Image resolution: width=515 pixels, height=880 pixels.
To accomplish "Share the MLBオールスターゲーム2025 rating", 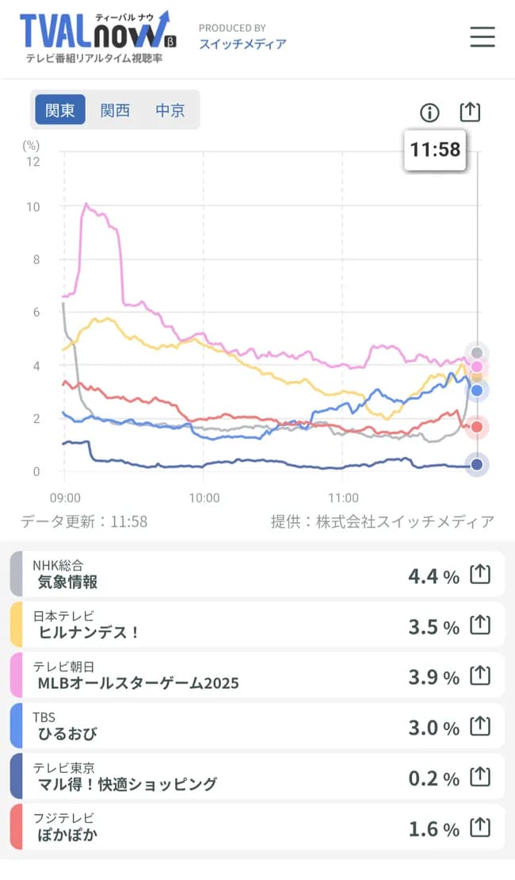I will 480,676.
